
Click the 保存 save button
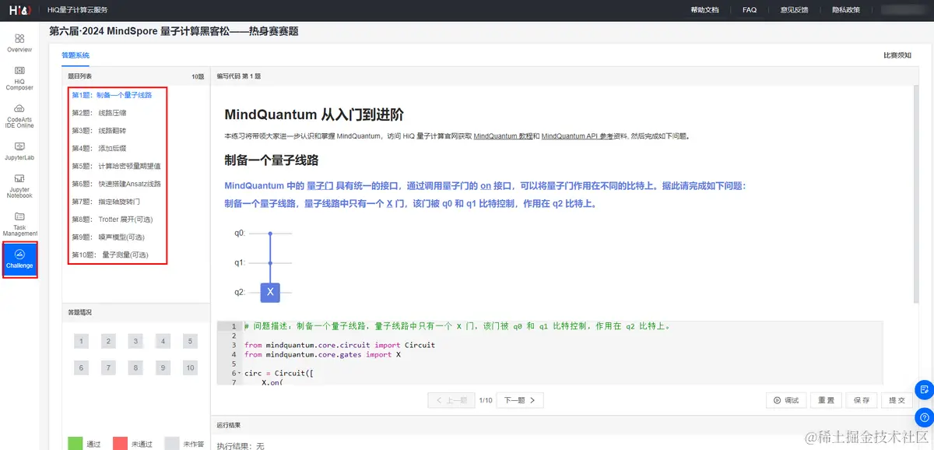862,400
